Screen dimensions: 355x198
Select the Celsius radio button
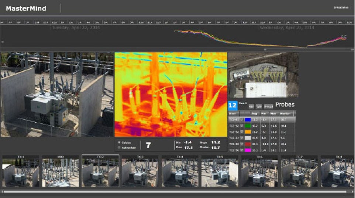[x=119, y=142]
